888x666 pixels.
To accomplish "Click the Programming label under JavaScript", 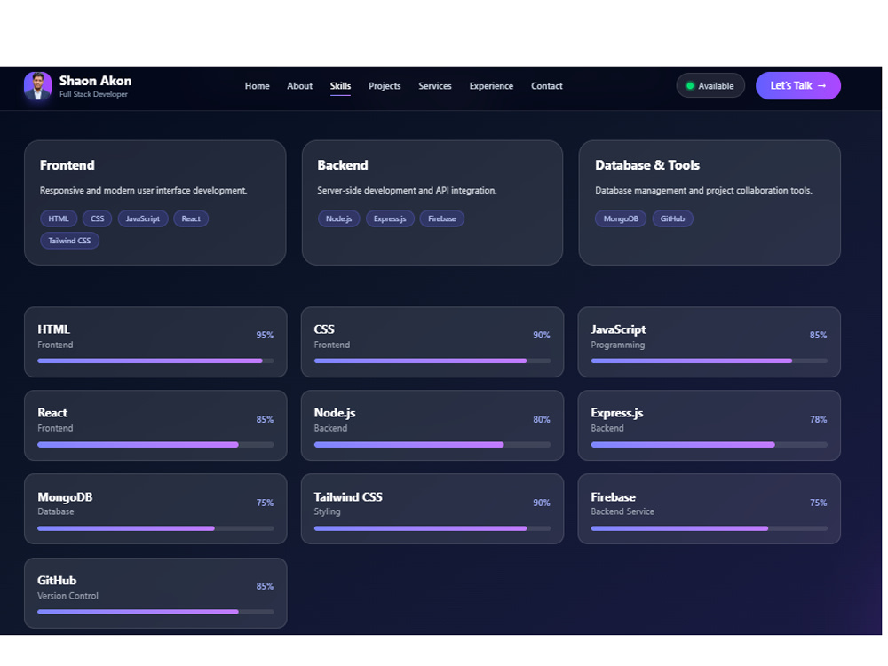I will point(618,345).
